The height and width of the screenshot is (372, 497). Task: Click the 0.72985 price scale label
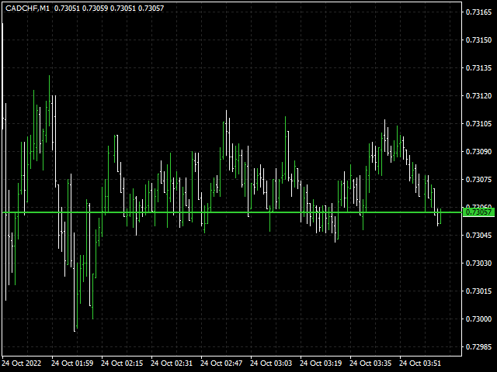pyautogui.click(x=478, y=346)
